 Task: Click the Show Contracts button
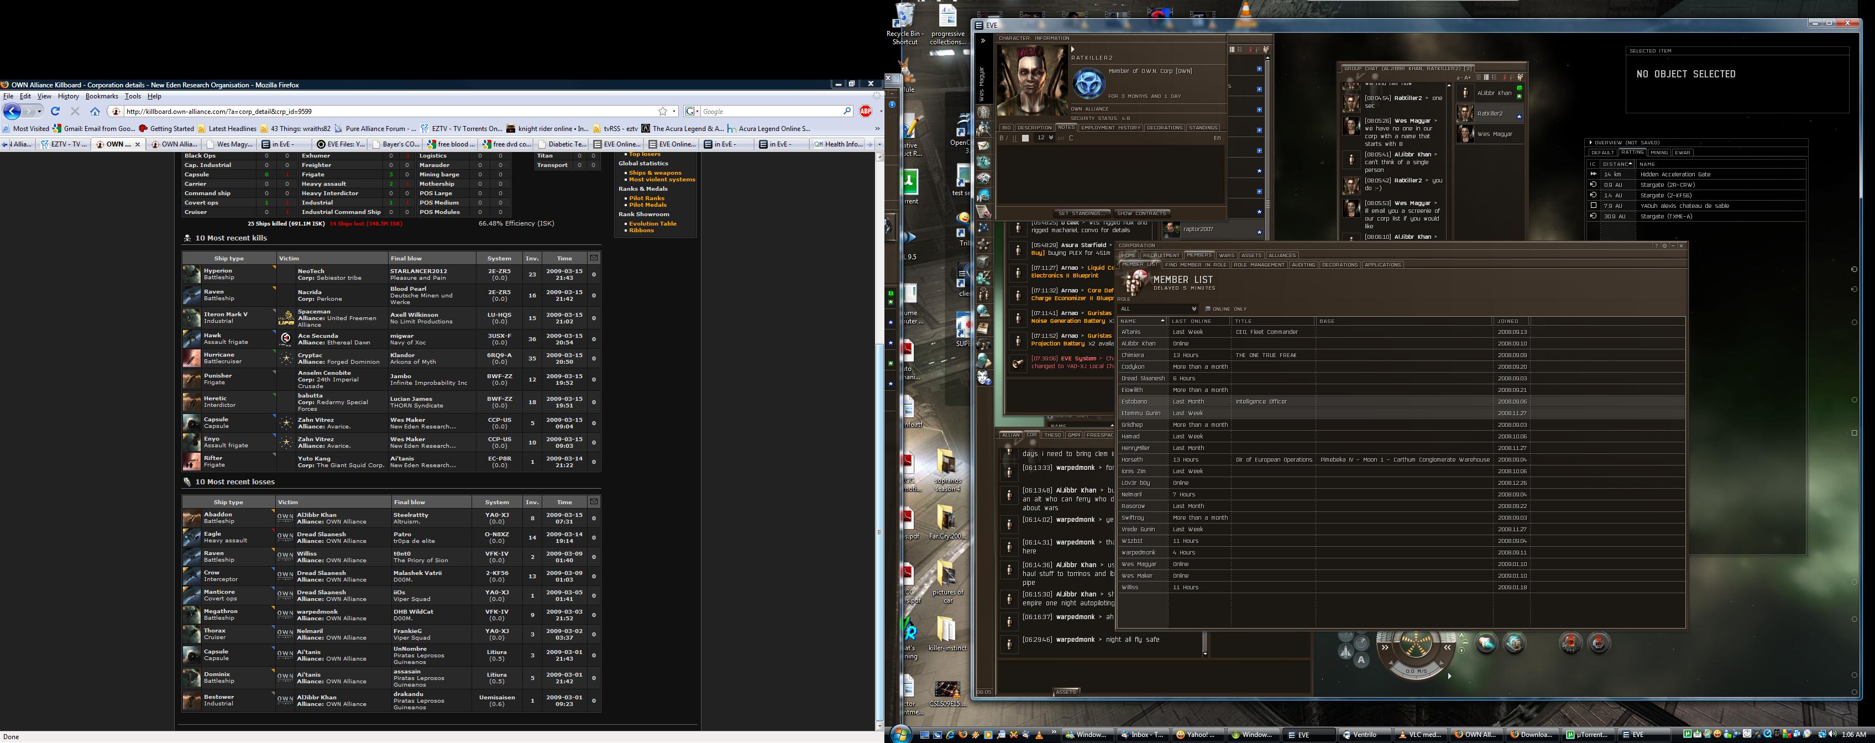tap(1141, 213)
